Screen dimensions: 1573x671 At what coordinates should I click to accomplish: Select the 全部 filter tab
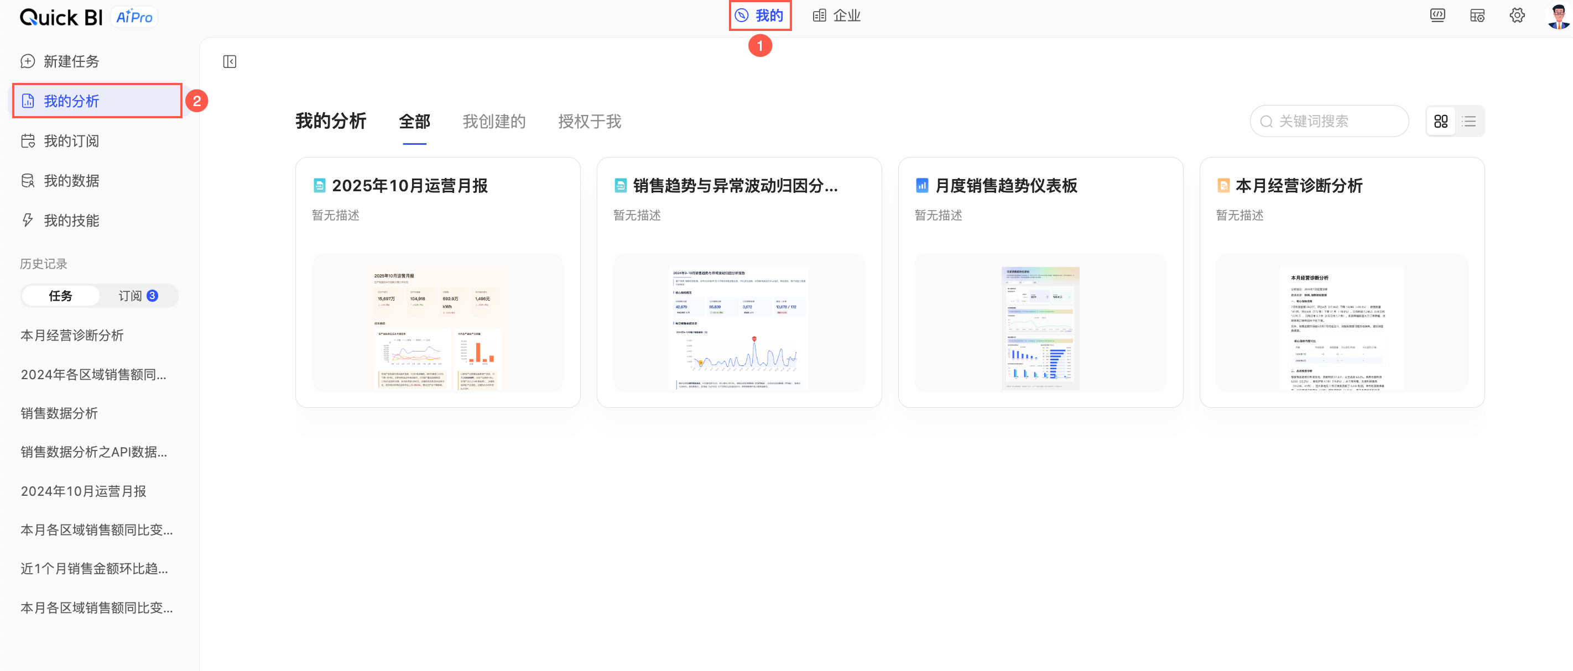[x=415, y=122]
